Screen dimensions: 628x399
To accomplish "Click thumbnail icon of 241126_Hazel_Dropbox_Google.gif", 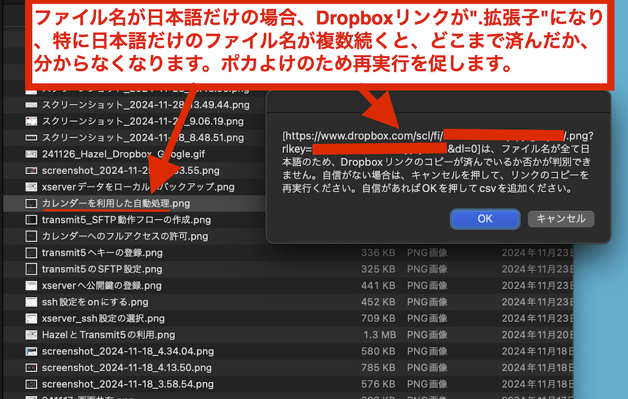I will point(32,154).
